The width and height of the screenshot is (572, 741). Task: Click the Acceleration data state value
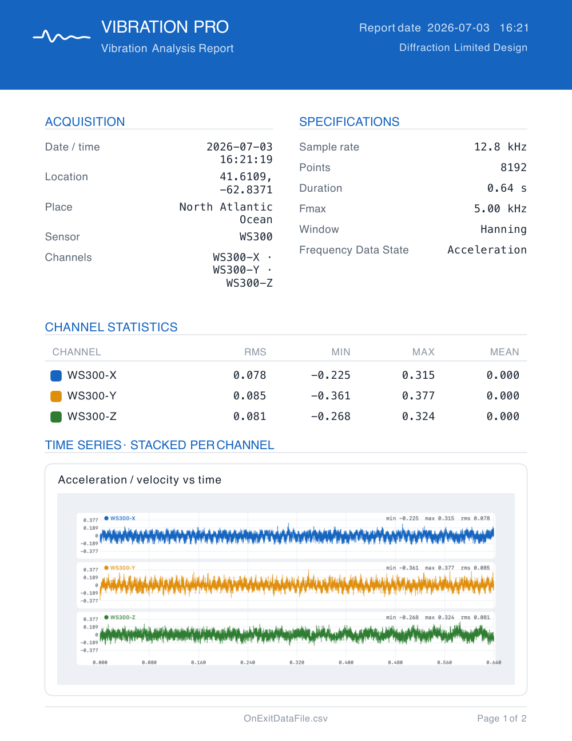487,250
